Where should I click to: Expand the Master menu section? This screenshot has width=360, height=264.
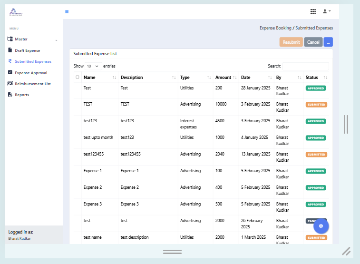tap(32, 39)
